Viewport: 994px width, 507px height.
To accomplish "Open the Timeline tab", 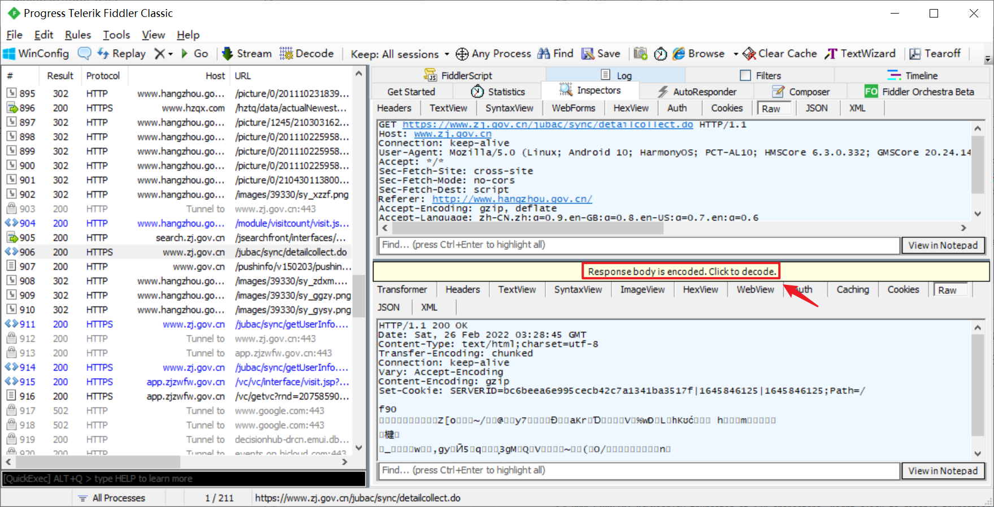I will [913, 75].
